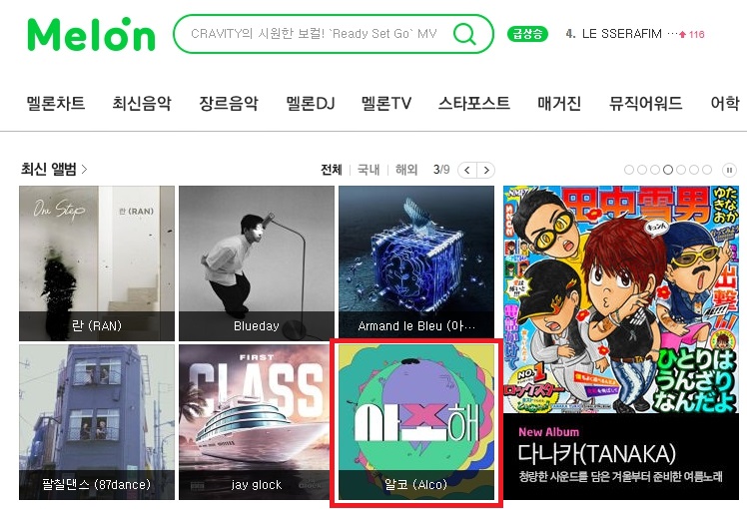Open the 최신음악 menu
Image resolution: width=747 pixels, height=509 pixels.
point(142,103)
